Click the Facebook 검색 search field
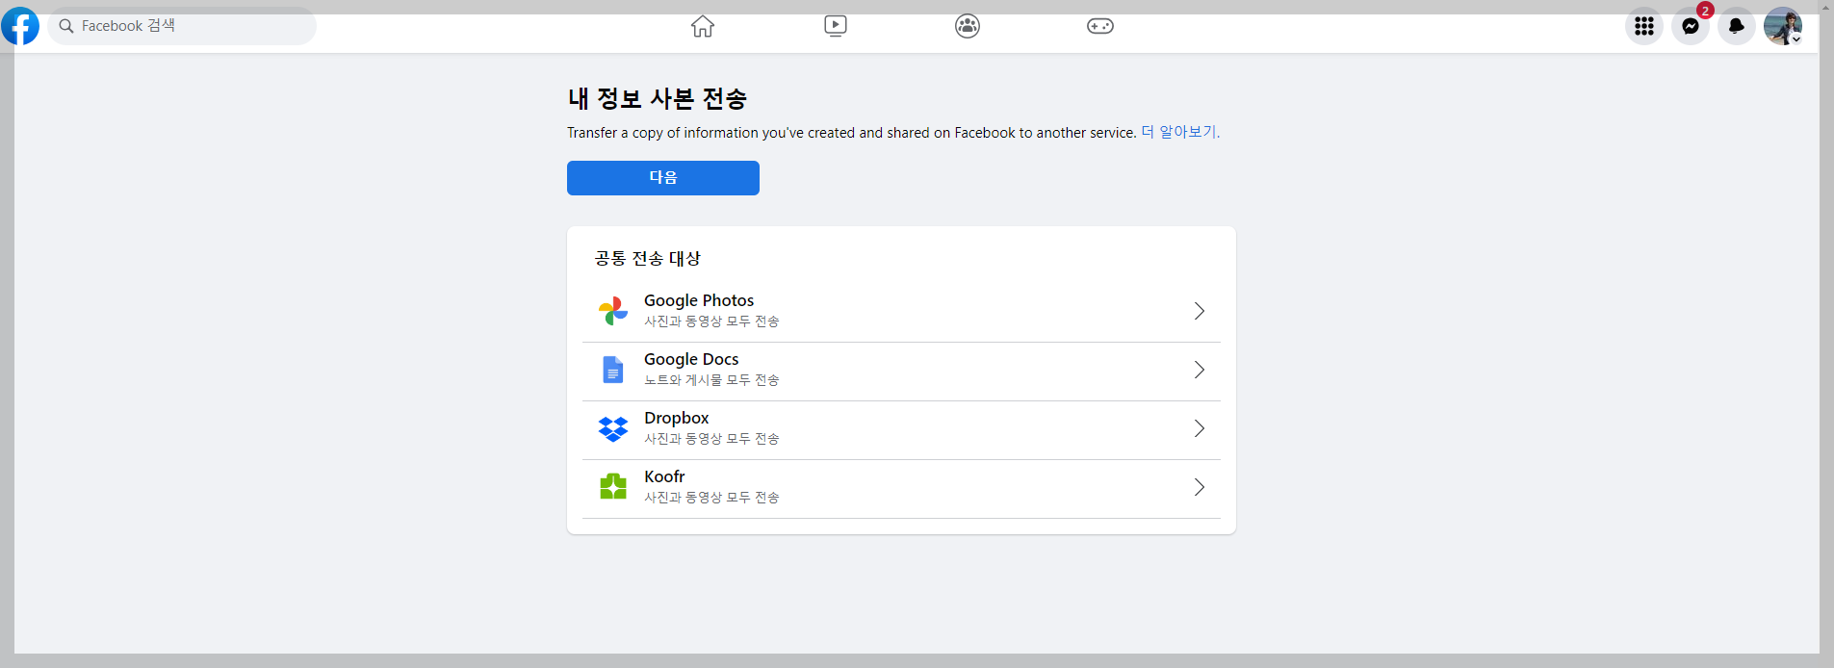The height and width of the screenshot is (668, 1834). [x=182, y=26]
